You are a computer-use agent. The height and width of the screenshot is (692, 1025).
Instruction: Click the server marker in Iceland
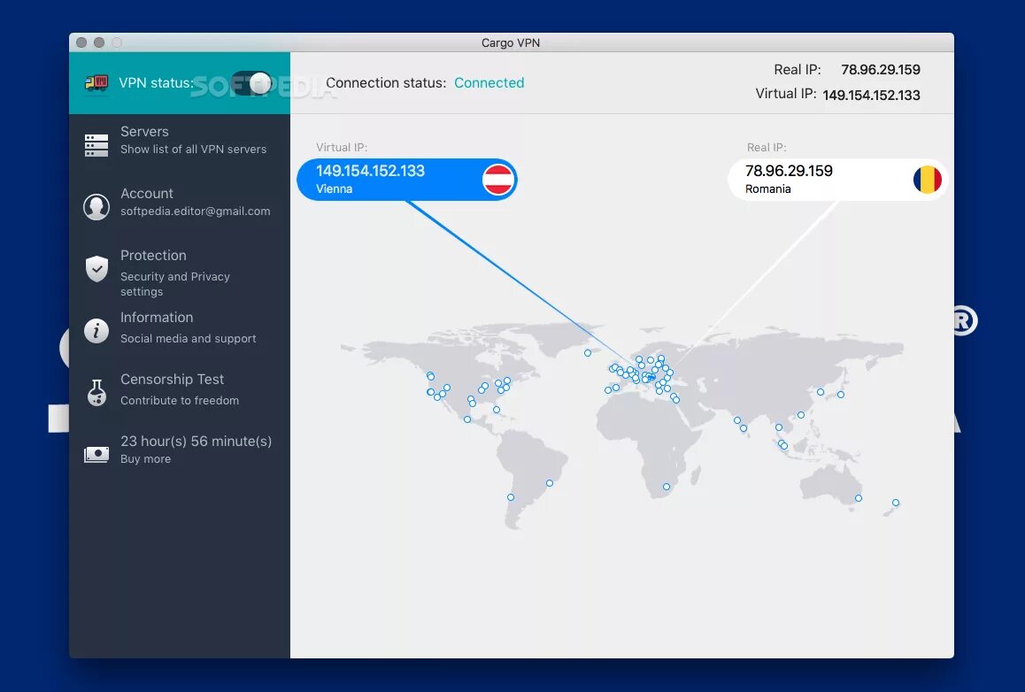(x=588, y=353)
